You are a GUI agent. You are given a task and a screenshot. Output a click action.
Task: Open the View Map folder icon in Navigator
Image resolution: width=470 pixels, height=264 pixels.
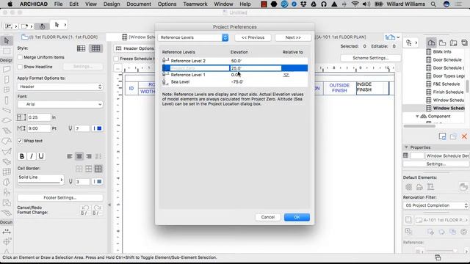[442, 43]
